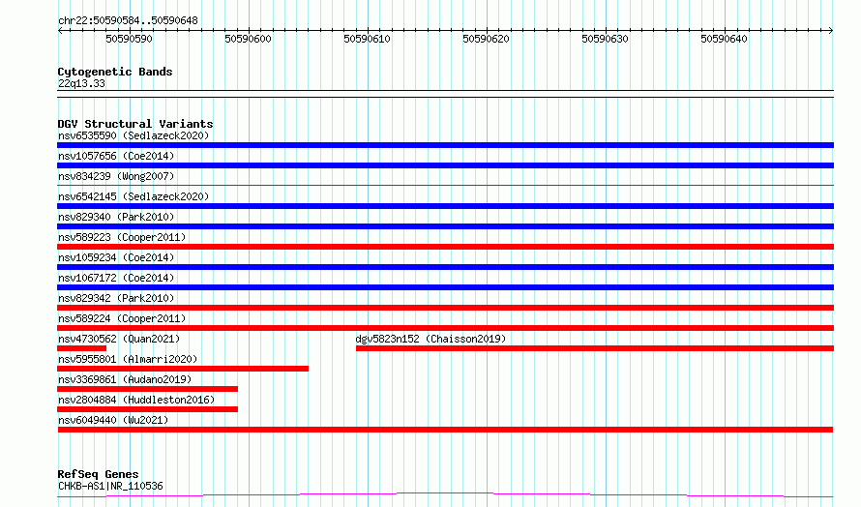861x507 pixels.
Task: Click the nsv6535590 (Sedlazeck2020) variant label
Action: pyautogui.click(x=134, y=135)
